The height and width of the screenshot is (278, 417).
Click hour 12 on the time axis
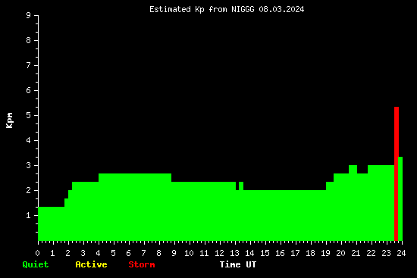click(219, 253)
